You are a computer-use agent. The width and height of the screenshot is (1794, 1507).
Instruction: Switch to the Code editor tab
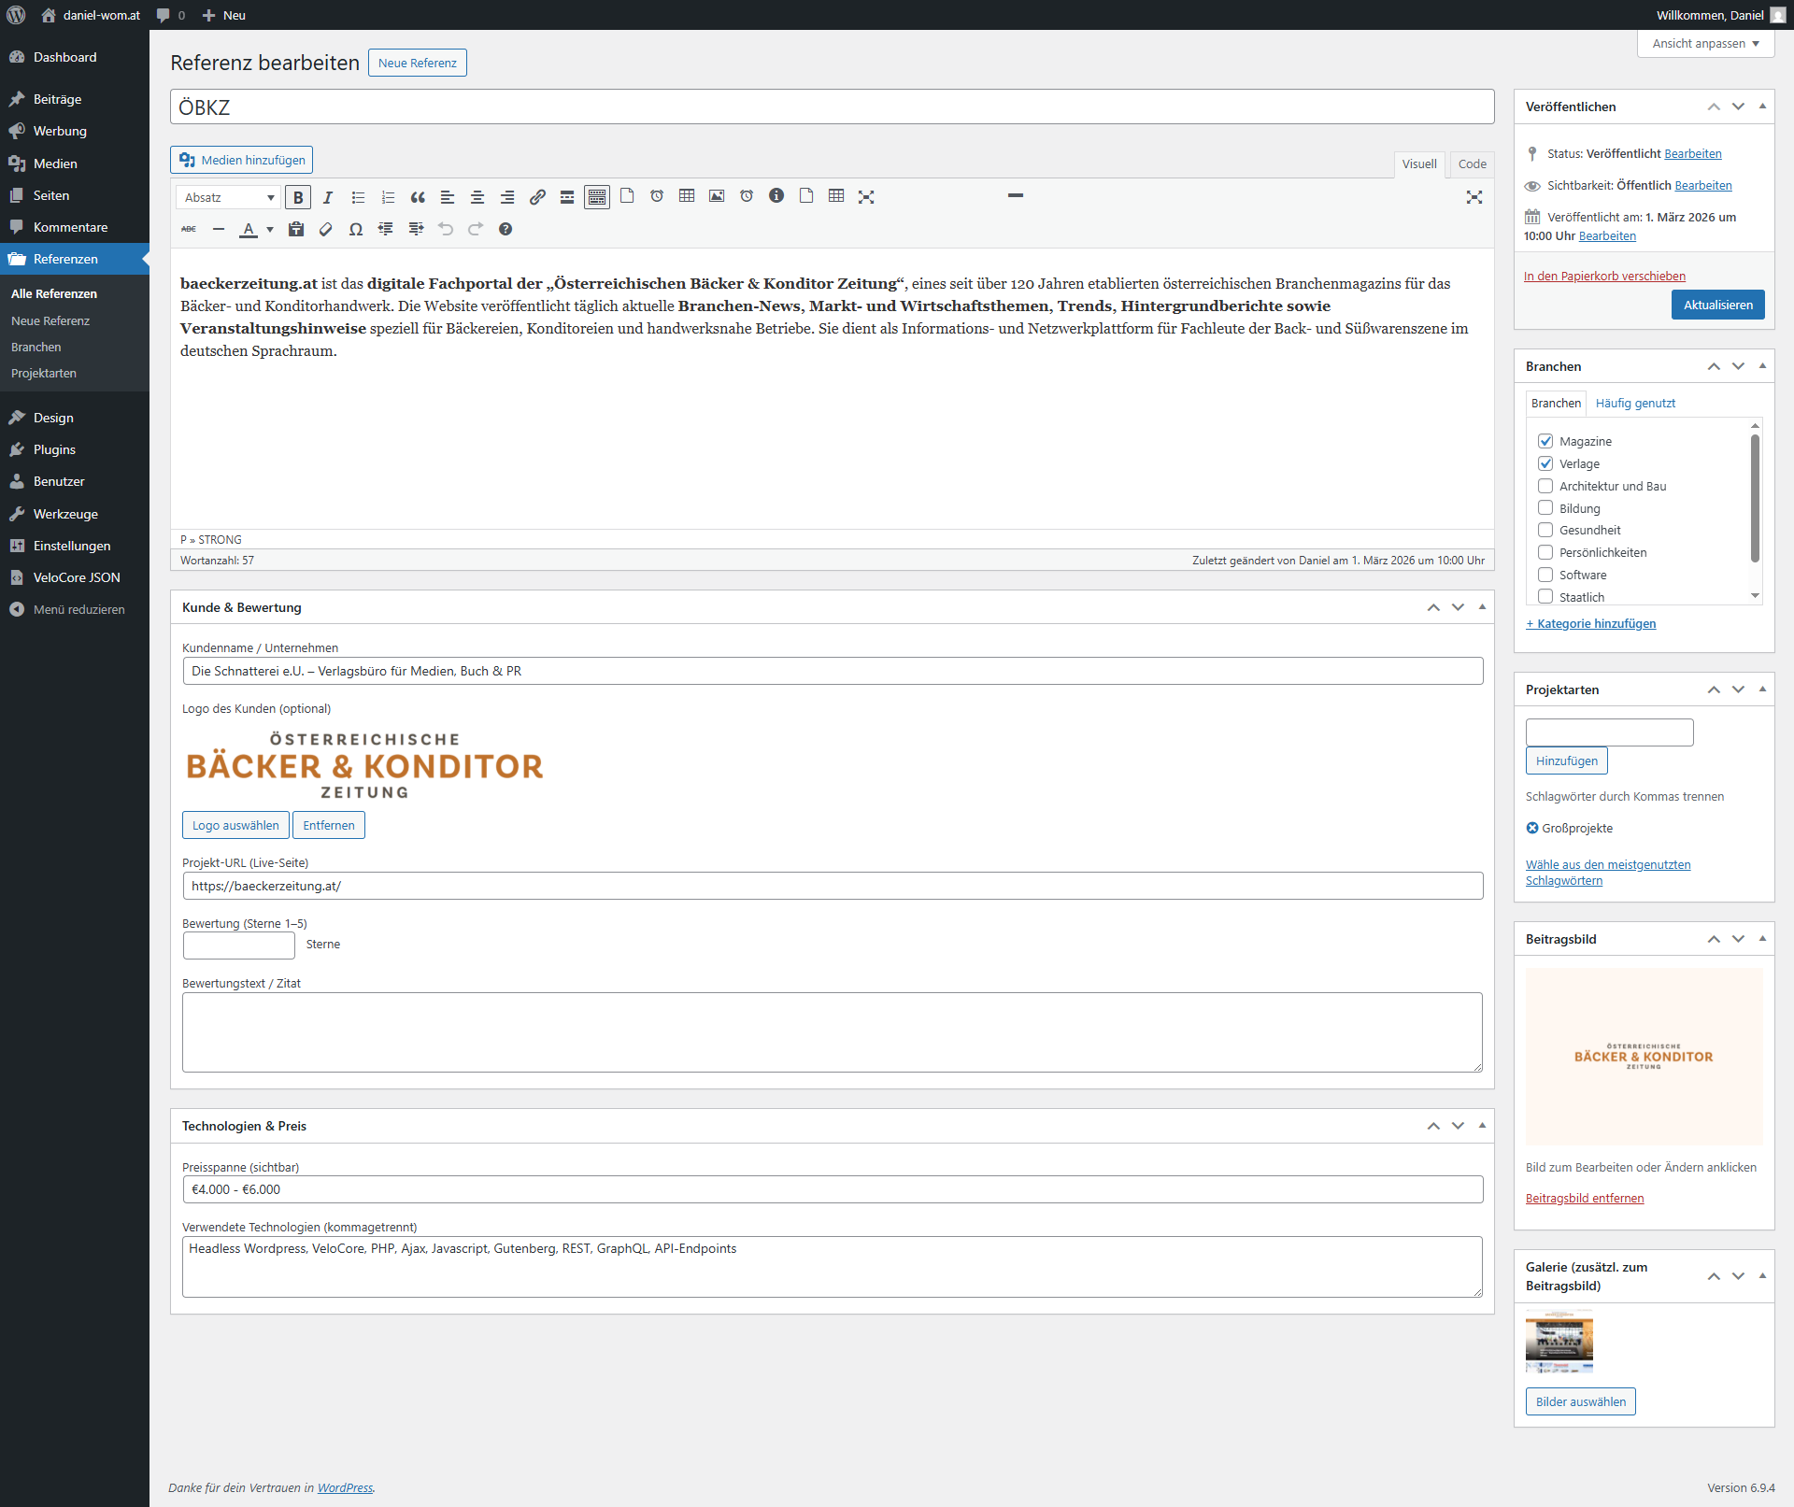[1472, 164]
